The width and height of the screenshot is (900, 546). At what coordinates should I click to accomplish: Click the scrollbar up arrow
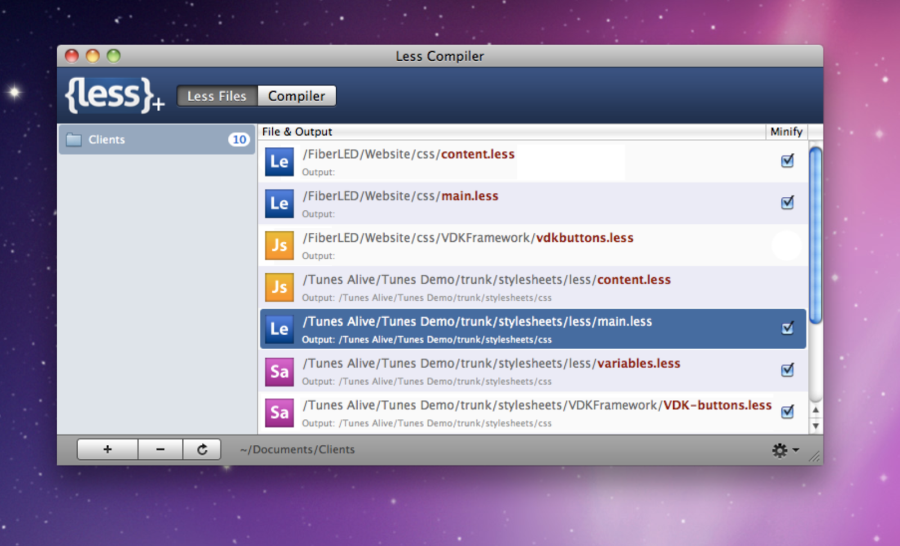816,410
